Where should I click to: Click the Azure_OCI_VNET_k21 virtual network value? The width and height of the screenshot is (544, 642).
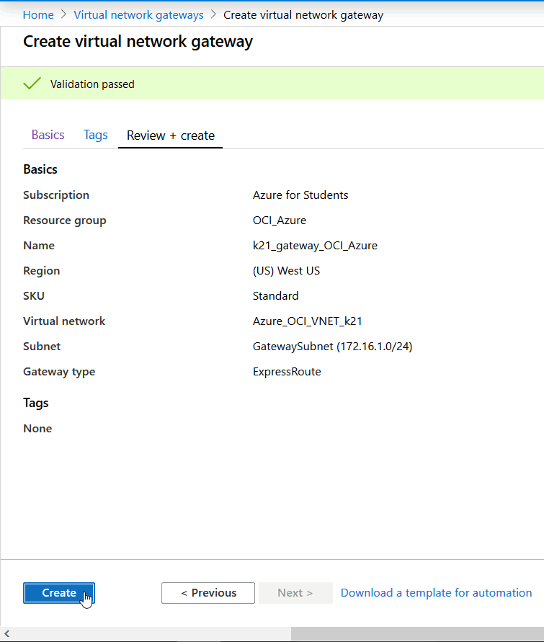click(308, 321)
